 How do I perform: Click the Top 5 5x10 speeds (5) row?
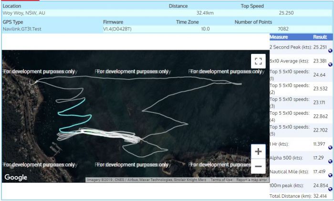coord(291,130)
